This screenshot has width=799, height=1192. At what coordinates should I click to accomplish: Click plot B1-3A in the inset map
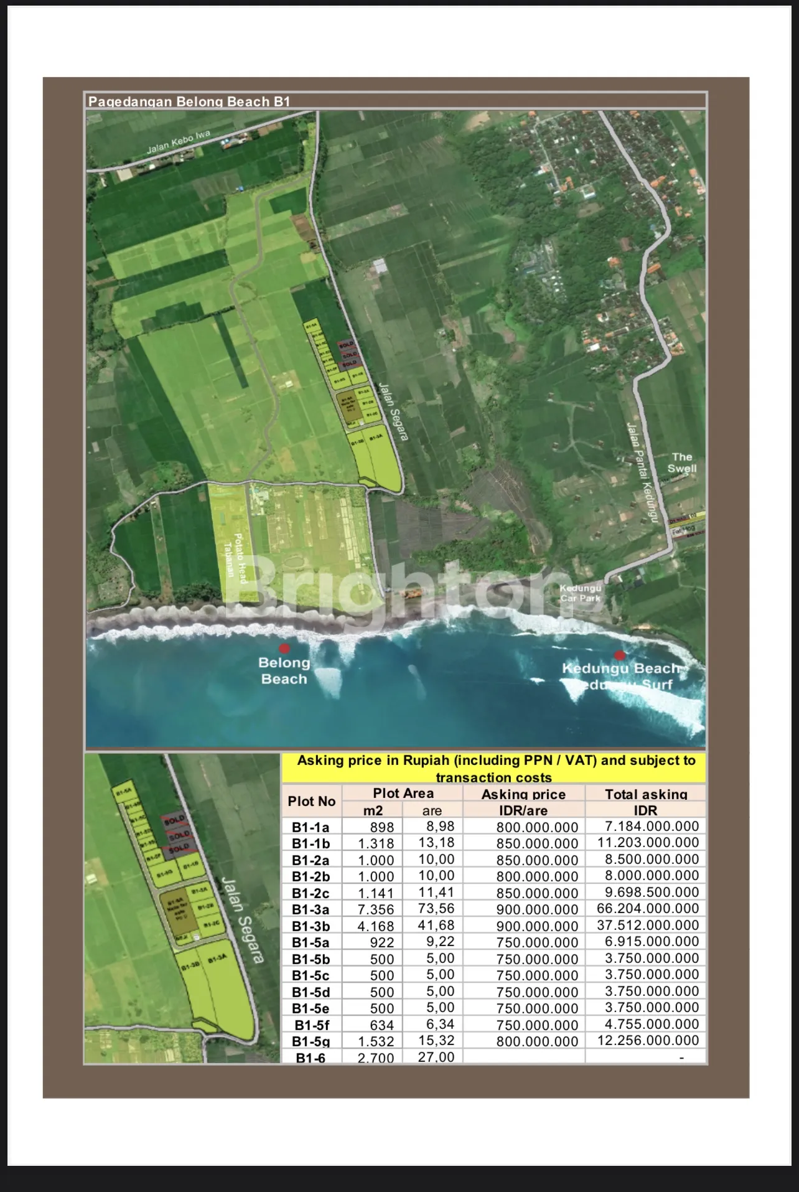(x=218, y=960)
